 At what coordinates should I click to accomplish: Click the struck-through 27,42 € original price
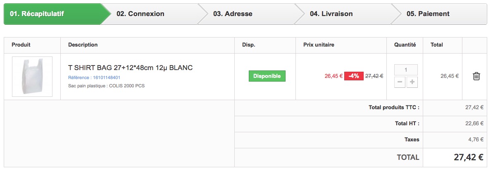[374, 76]
